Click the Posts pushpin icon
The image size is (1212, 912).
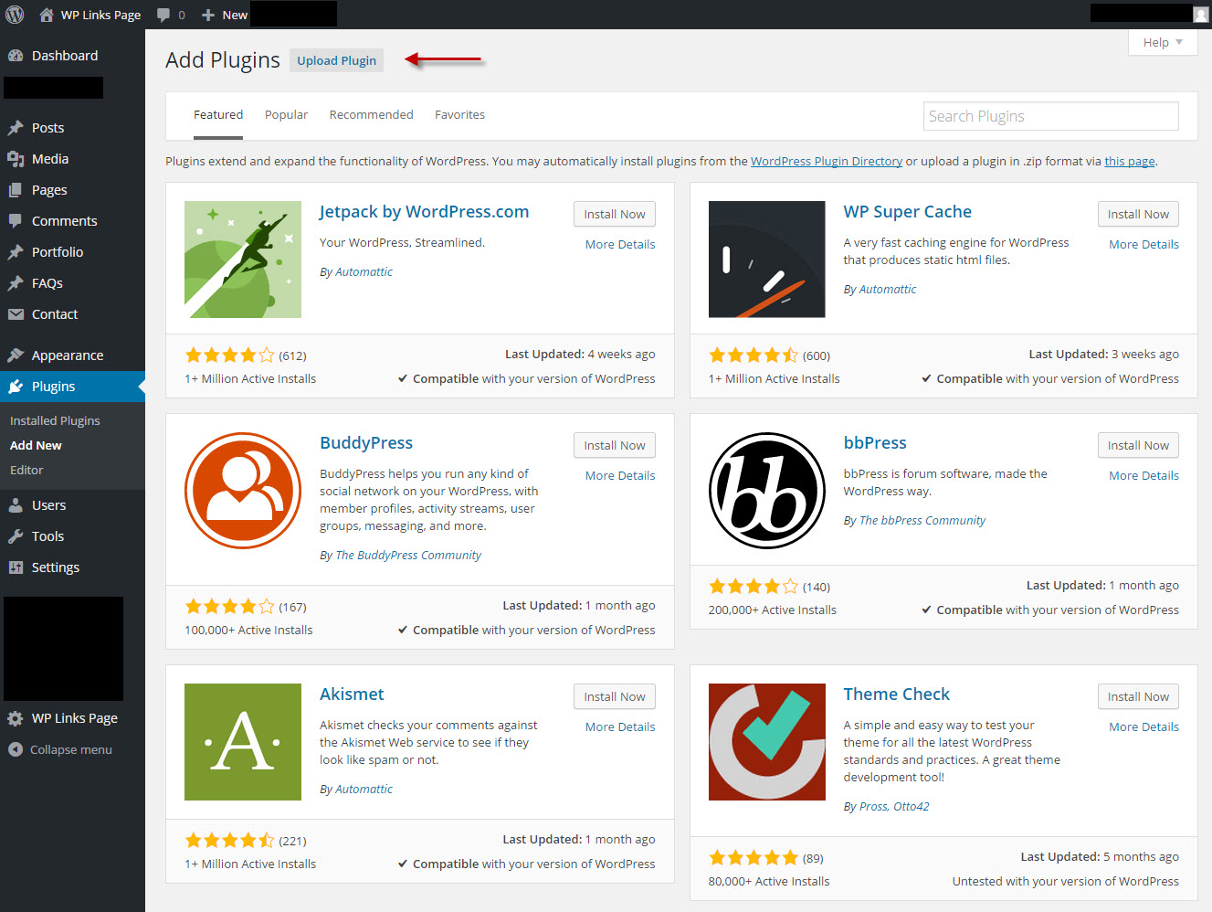click(x=16, y=128)
